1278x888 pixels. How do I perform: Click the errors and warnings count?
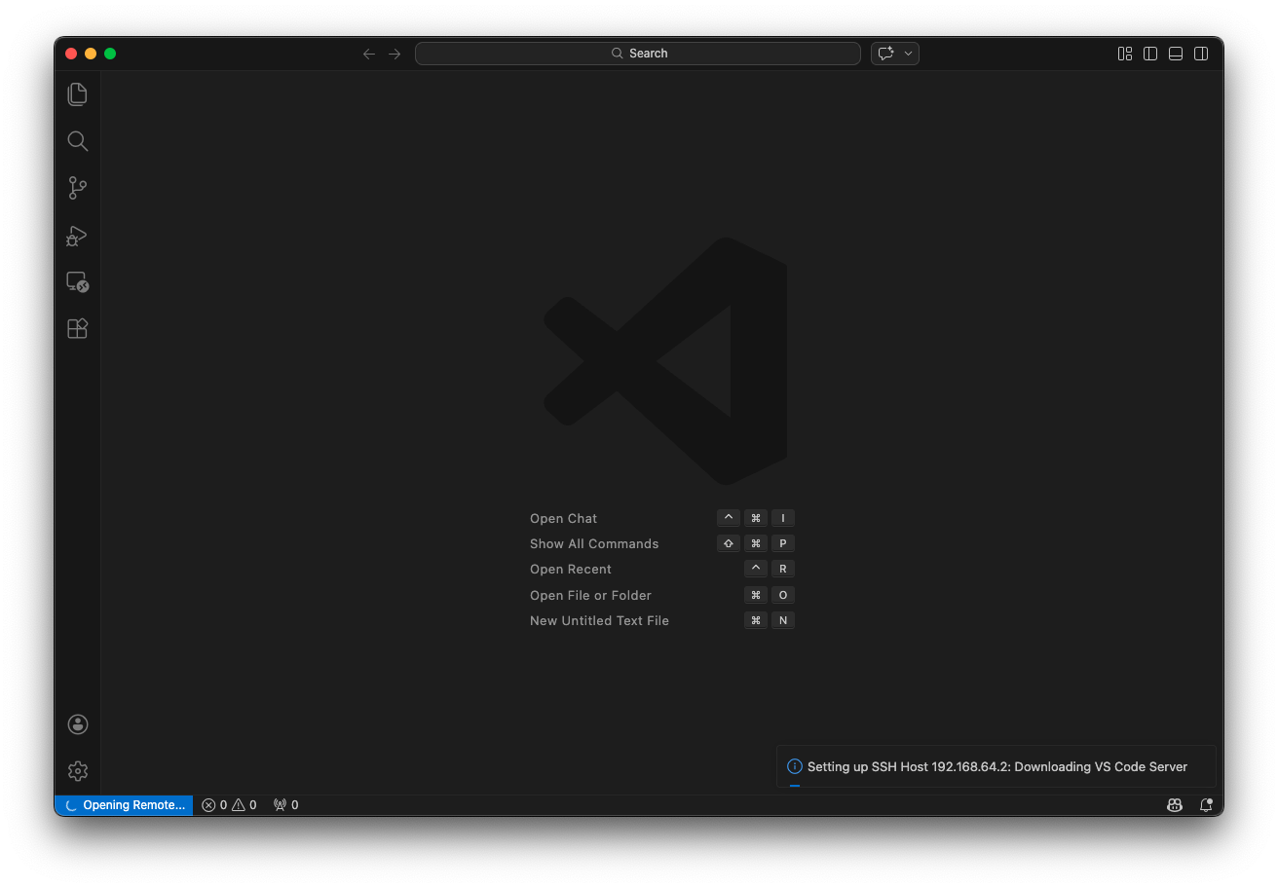[229, 805]
